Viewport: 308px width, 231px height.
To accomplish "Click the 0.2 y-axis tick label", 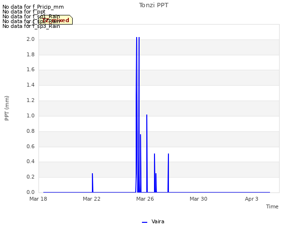I will tap(30, 177).
